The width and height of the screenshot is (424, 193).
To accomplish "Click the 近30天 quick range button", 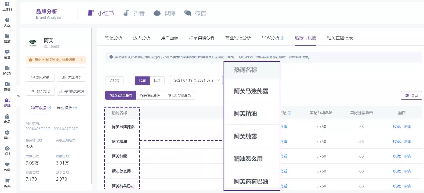I will click(114, 80).
